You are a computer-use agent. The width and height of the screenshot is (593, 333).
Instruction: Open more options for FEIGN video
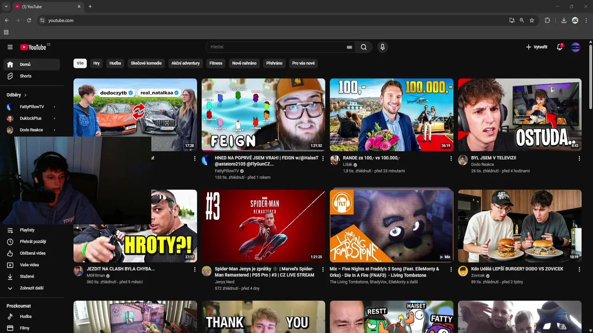point(323,158)
